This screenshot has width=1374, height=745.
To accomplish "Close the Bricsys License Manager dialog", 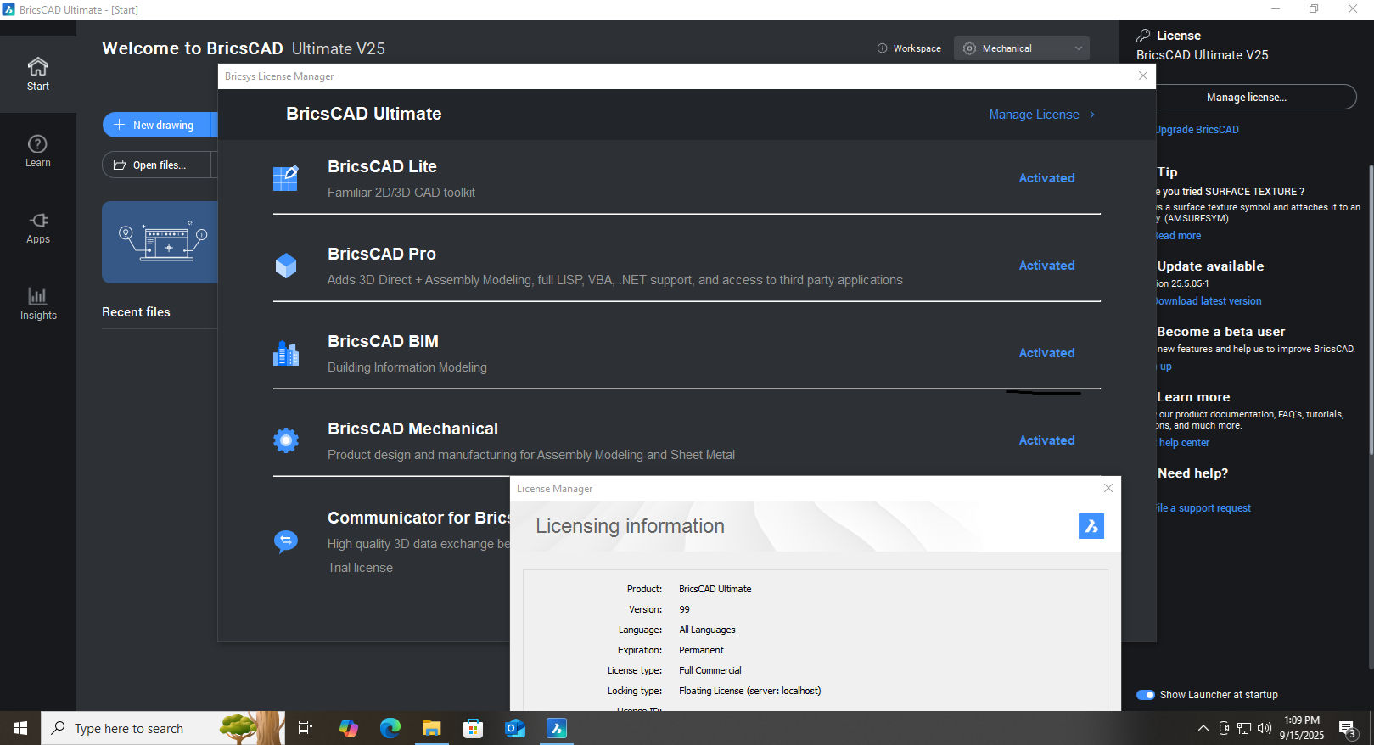I will click(x=1143, y=76).
